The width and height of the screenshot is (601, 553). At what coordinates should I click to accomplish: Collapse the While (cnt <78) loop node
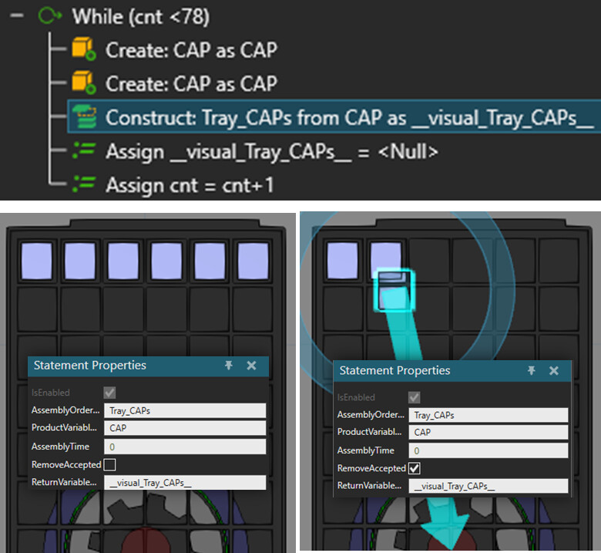16,16
